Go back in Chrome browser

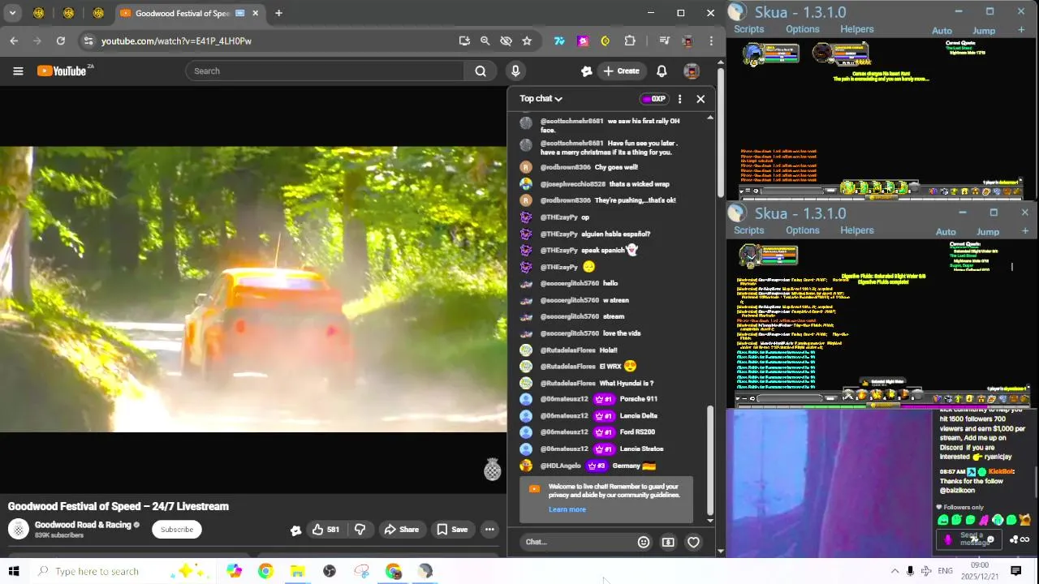pos(14,41)
